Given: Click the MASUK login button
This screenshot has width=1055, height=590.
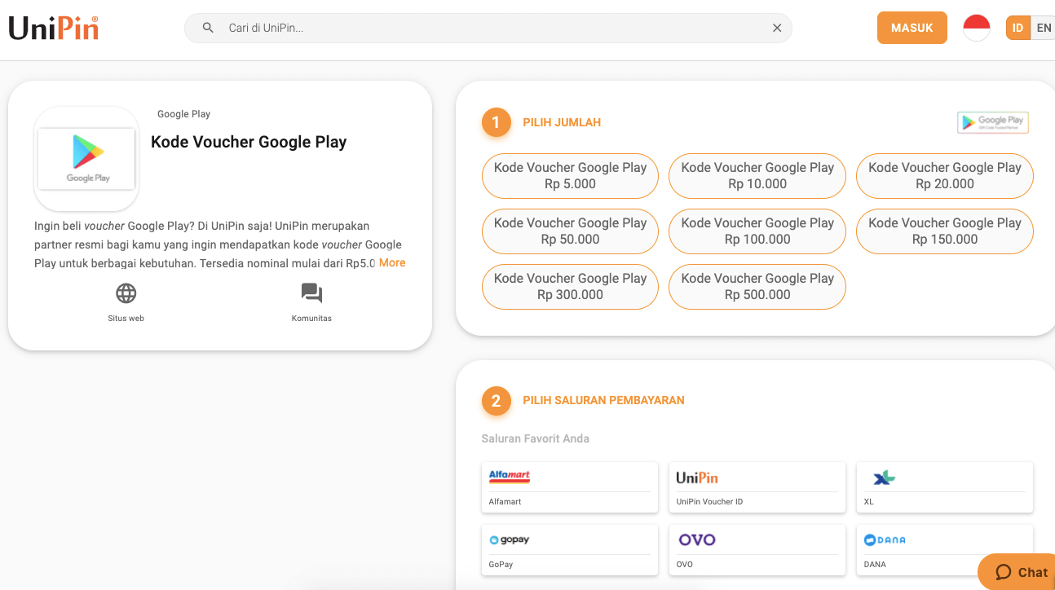Looking at the screenshot, I should tap(912, 28).
